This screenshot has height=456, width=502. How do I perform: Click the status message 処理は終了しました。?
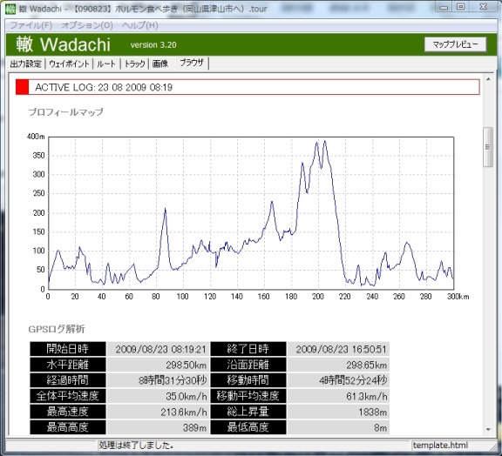click(136, 446)
